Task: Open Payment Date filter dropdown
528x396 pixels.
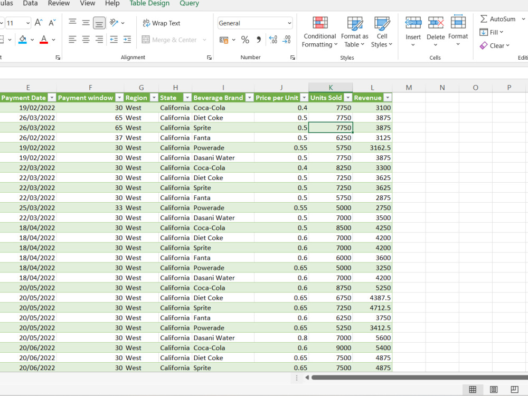Action: click(x=52, y=98)
